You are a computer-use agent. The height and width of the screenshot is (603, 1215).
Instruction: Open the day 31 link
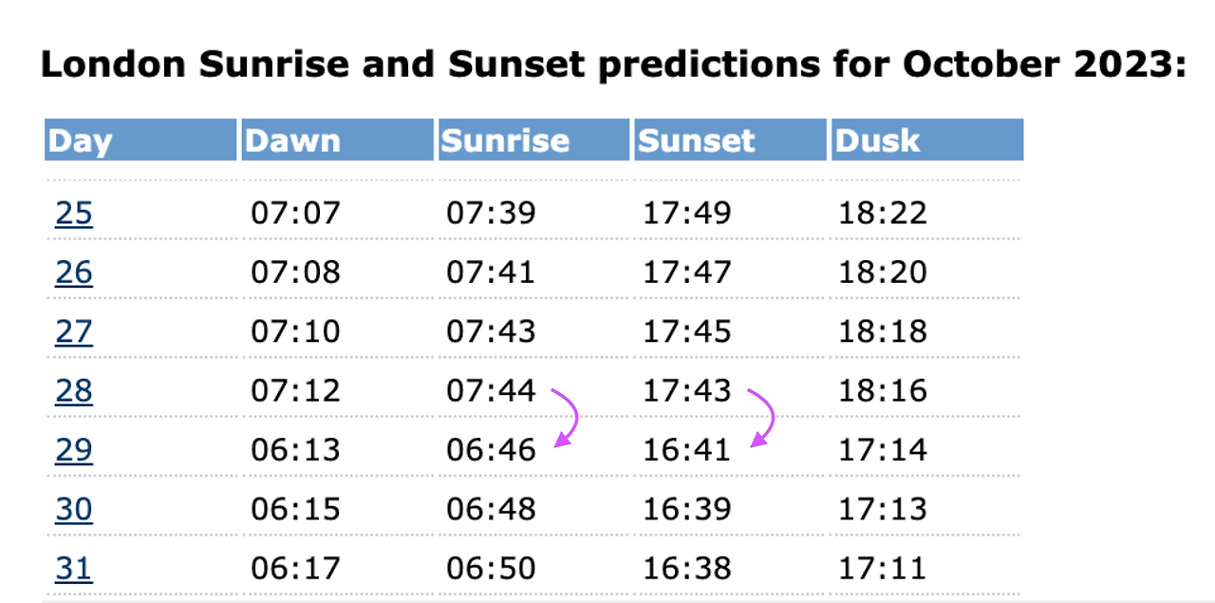pos(74,568)
